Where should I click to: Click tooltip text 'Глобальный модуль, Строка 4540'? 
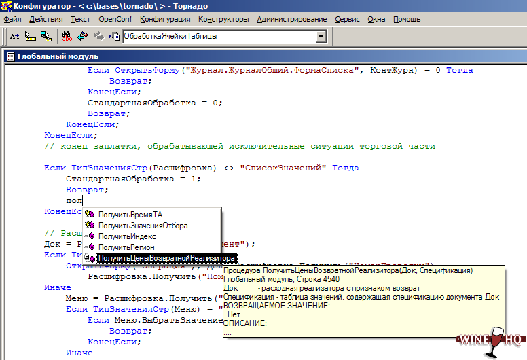pos(282,279)
